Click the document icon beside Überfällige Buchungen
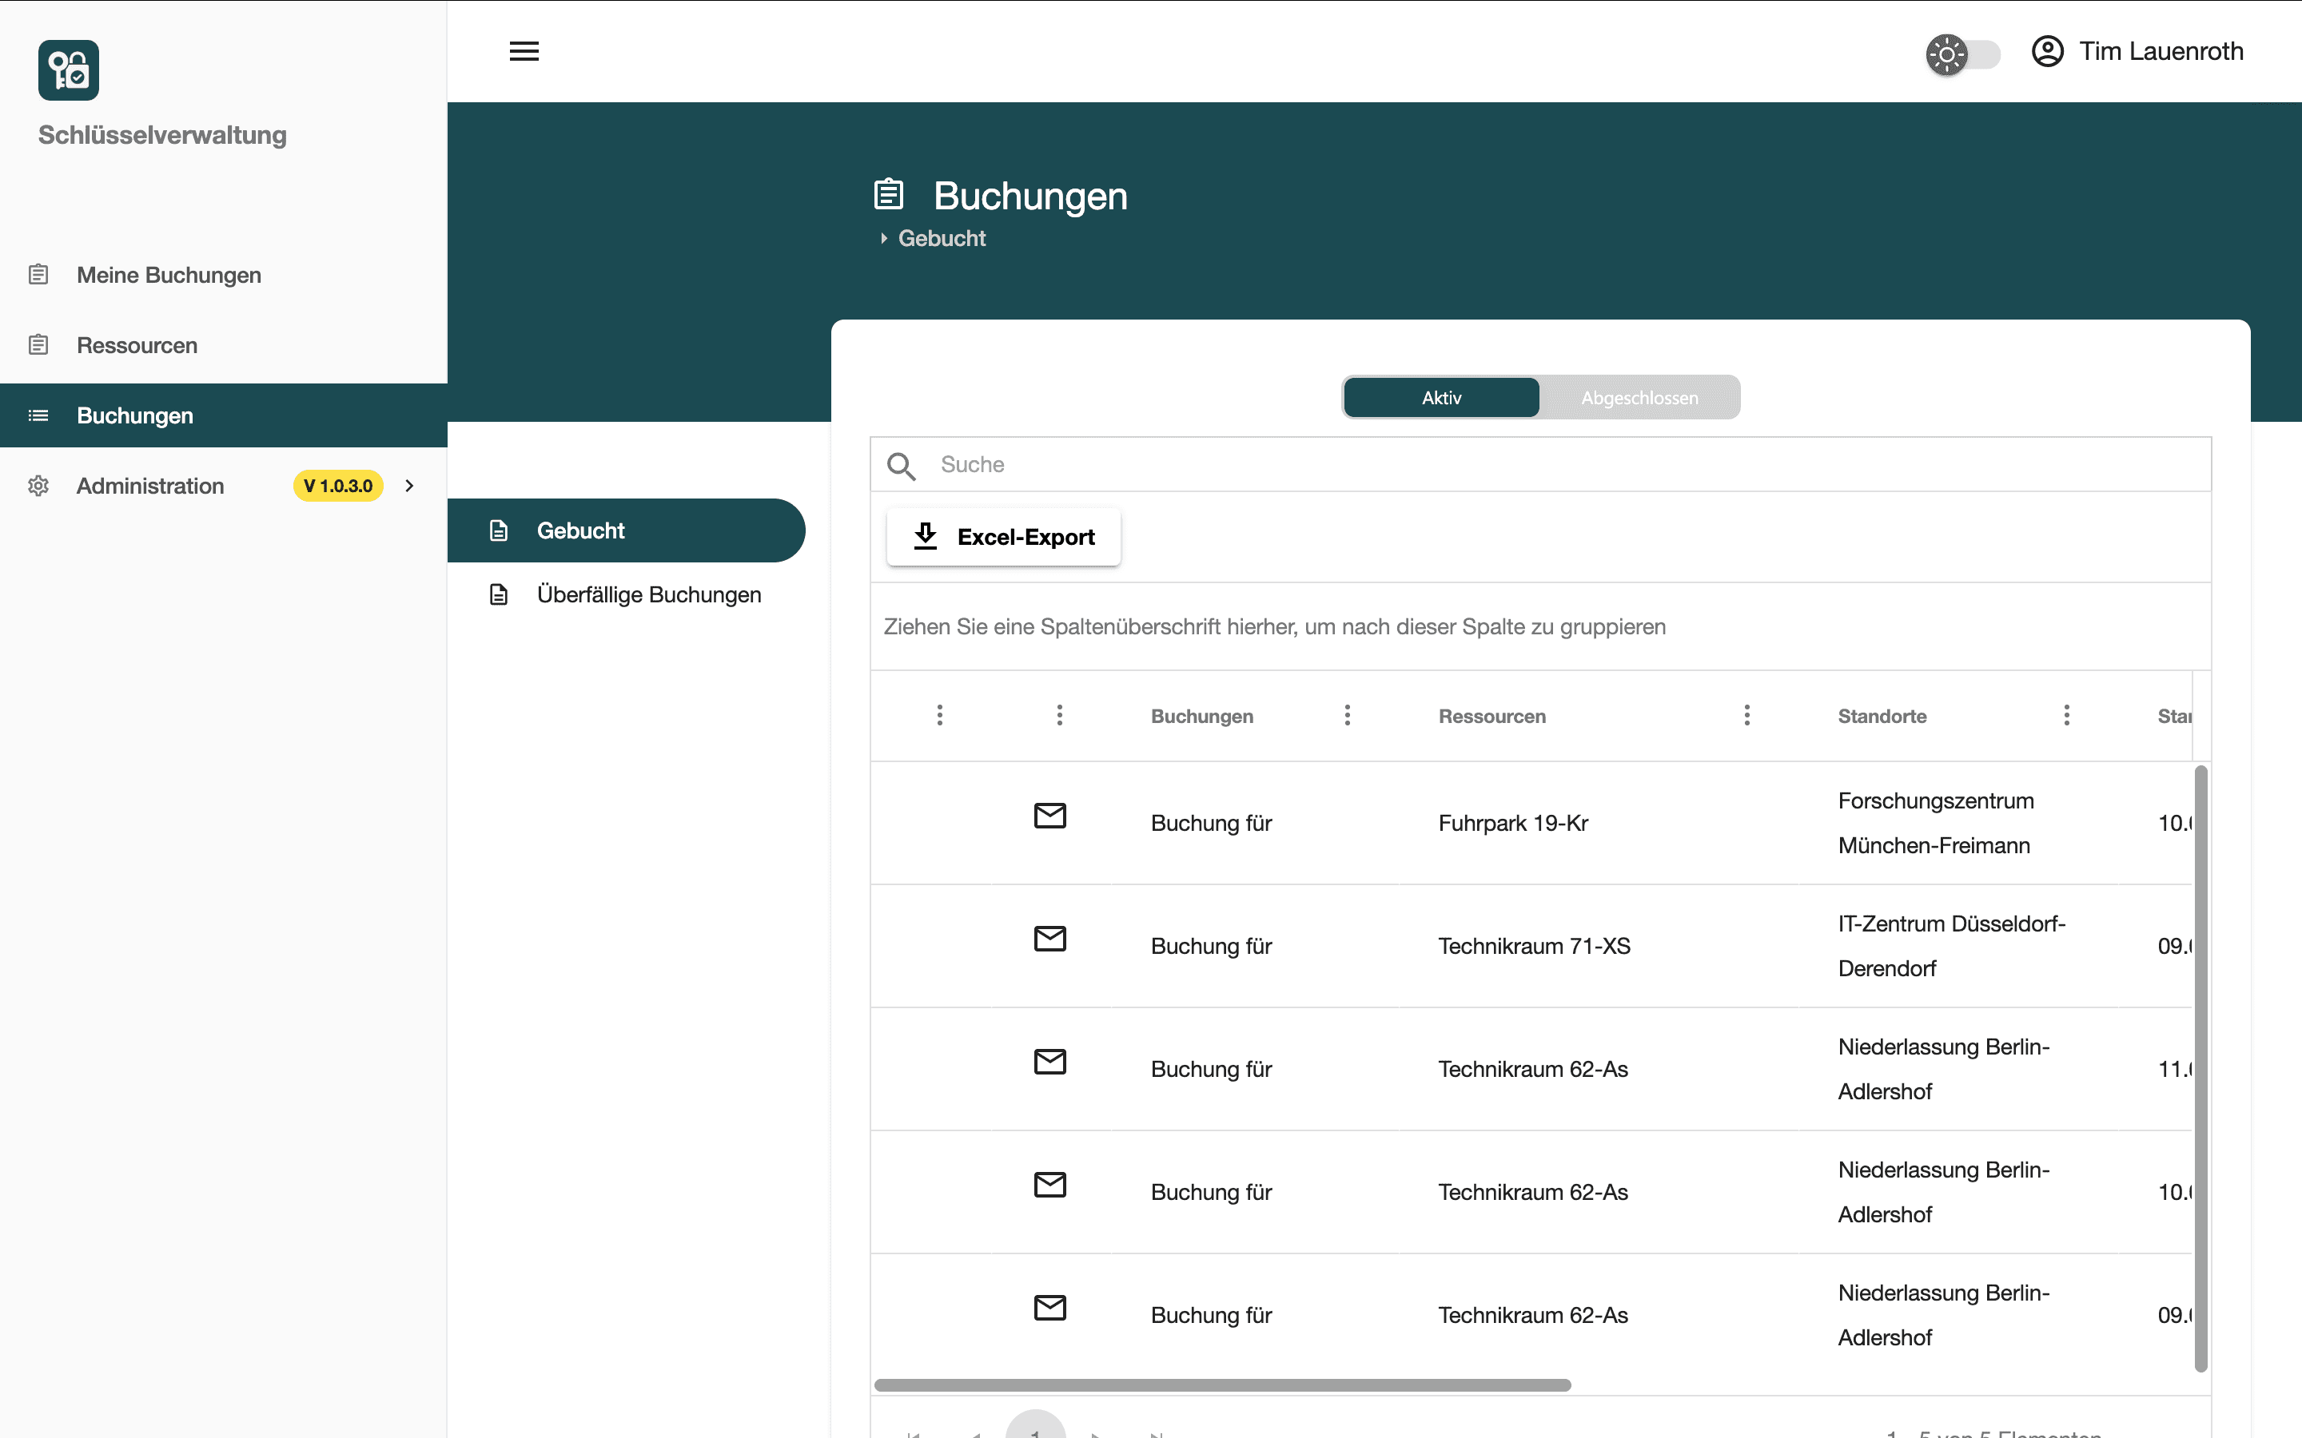The image size is (2302, 1438). tap(499, 594)
